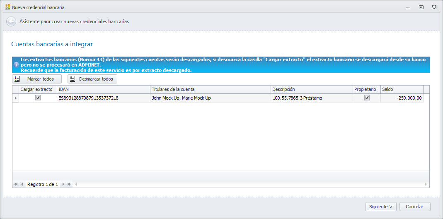Cancel the wizard with Cancelar
This screenshot has width=443, height=219.
[x=415, y=207]
